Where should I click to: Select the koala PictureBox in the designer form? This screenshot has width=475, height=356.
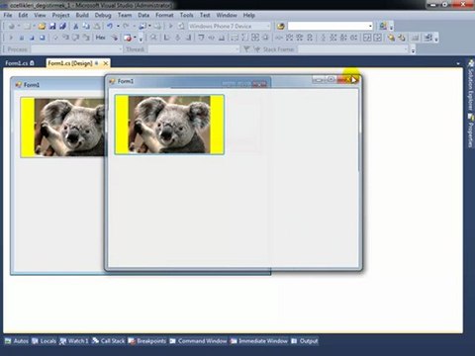(62, 128)
